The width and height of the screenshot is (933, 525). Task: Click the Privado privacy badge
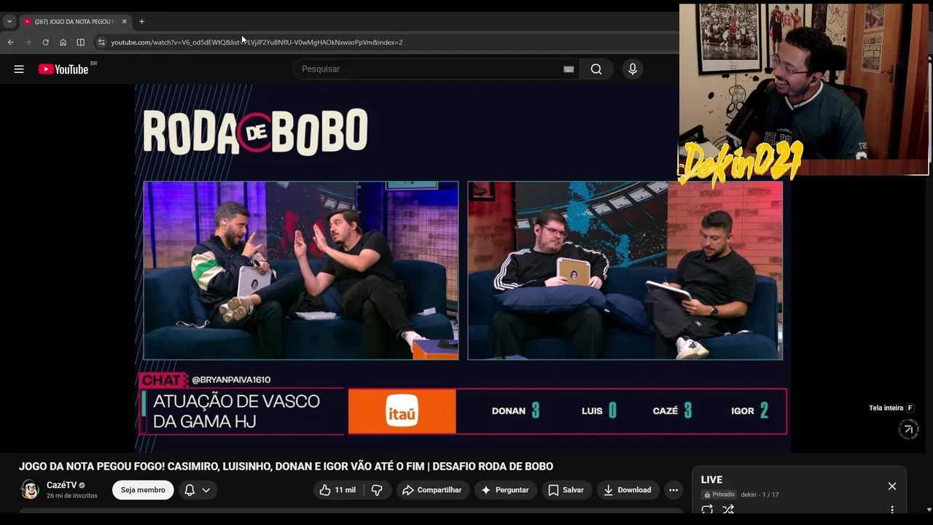pos(719,494)
